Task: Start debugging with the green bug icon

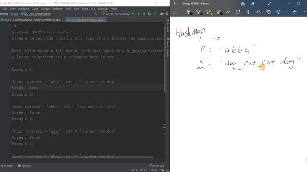Action: (144, 14)
